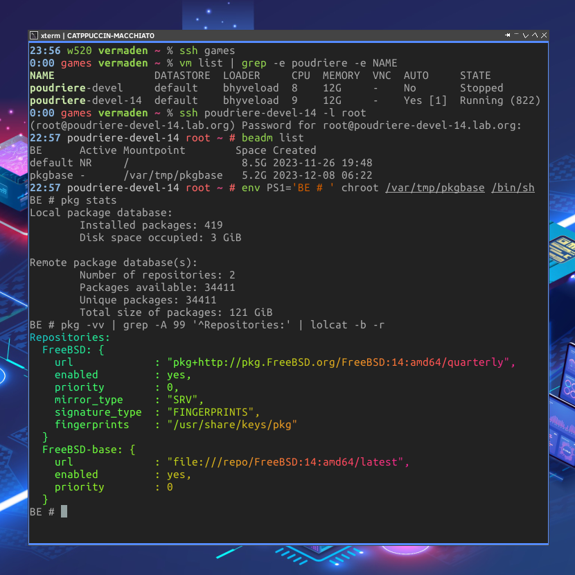575x575 pixels.
Task: Click the 'Password for root@poudriere-devel-14.lab.org:' prompt
Action: pyautogui.click(x=382, y=125)
